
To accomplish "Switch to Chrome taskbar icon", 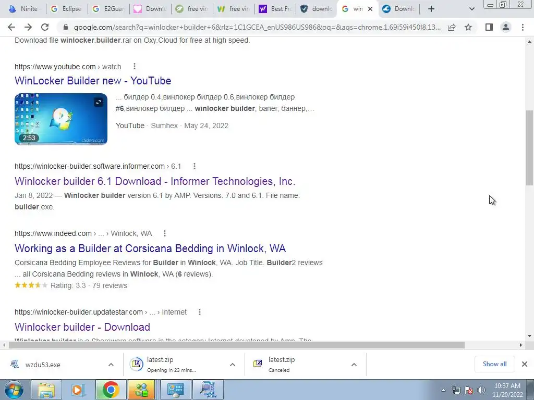I will pyautogui.click(x=111, y=390).
